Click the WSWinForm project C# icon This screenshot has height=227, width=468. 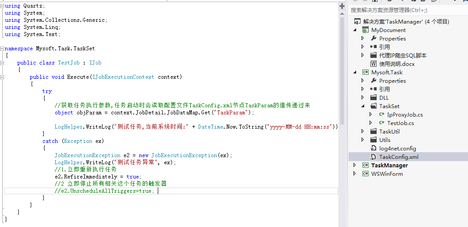[365, 174]
